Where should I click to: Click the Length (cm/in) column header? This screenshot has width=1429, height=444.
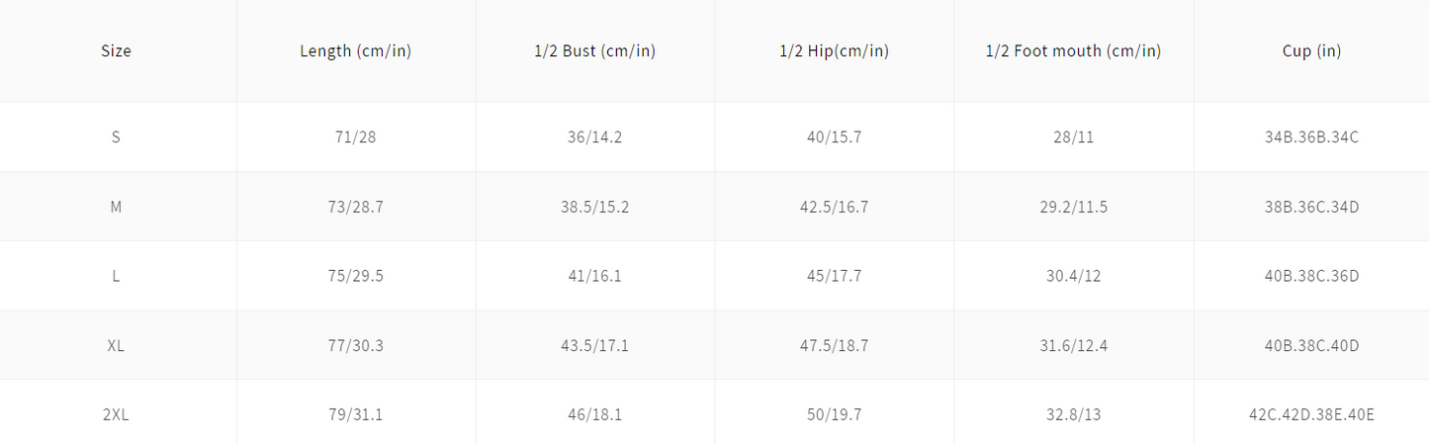pos(355,51)
